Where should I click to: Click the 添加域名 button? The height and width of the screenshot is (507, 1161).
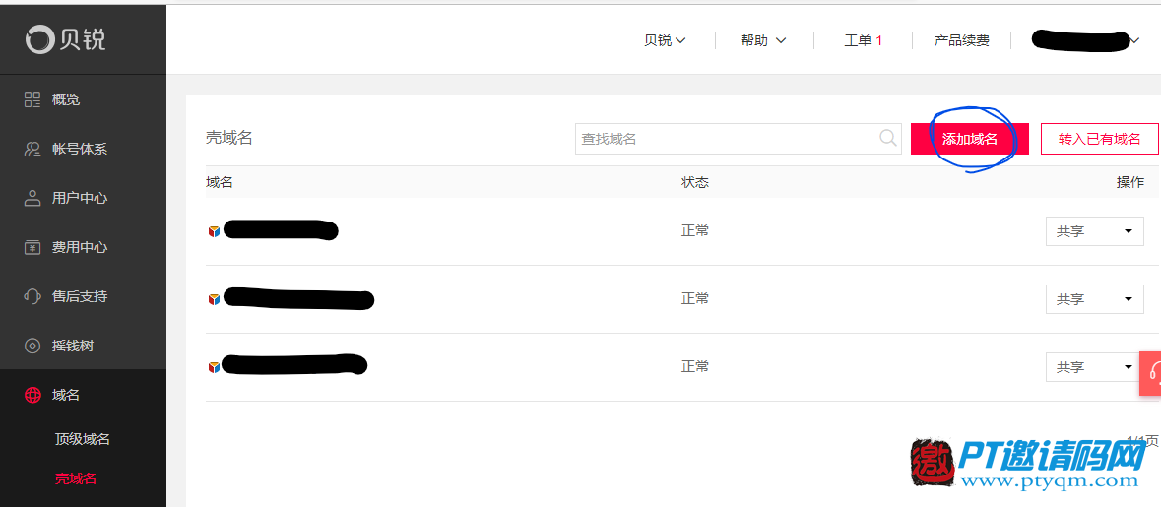pyautogui.click(x=969, y=139)
